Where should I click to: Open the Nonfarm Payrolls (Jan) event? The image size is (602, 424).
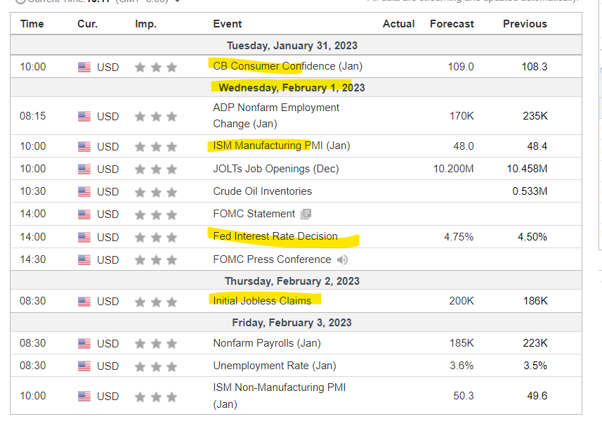point(267,343)
